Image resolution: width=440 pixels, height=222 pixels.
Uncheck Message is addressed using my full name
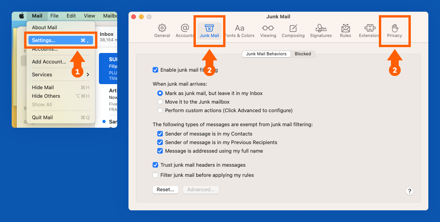pos(160,151)
